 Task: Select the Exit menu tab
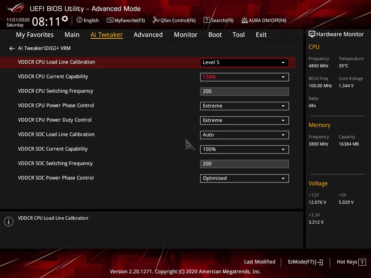pos(261,35)
